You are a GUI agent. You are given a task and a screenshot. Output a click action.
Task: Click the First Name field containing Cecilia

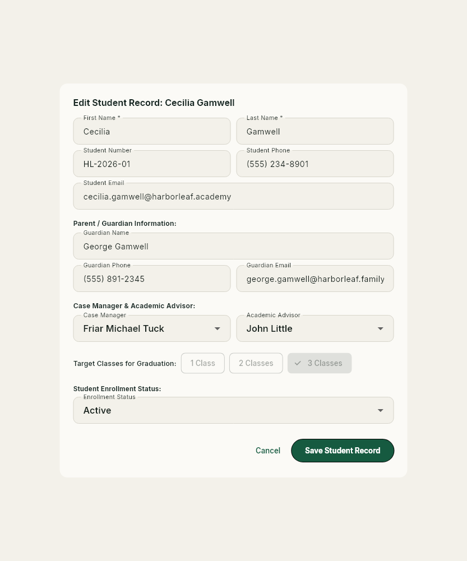[x=152, y=131]
